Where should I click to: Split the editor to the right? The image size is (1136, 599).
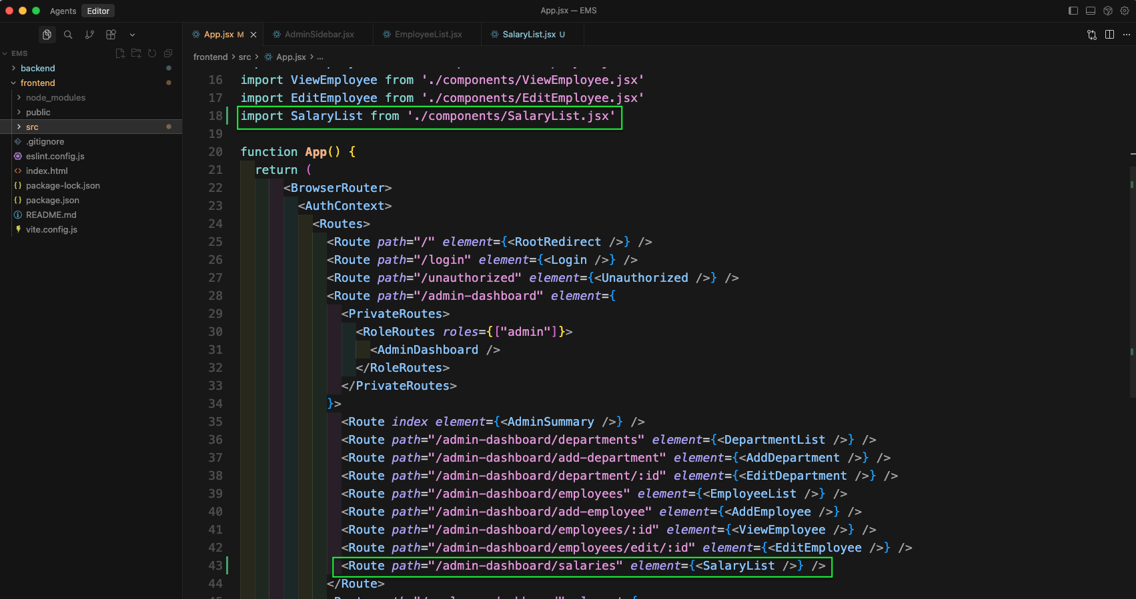click(x=1109, y=35)
